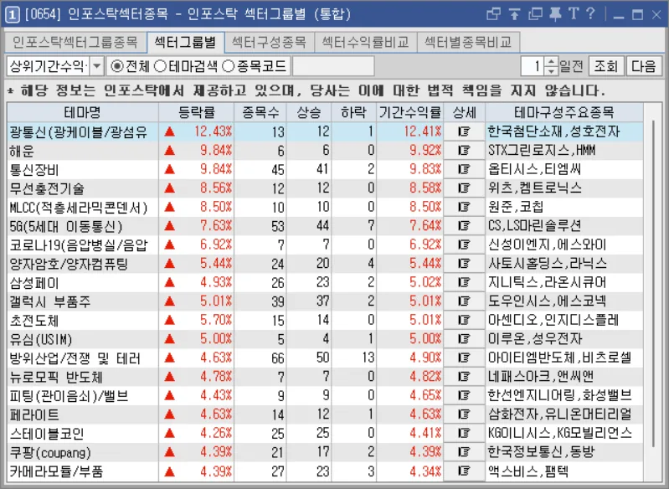The height and width of the screenshot is (489, 669).
Task: Select the 테마검색 radio button
Action: point(160,66)
